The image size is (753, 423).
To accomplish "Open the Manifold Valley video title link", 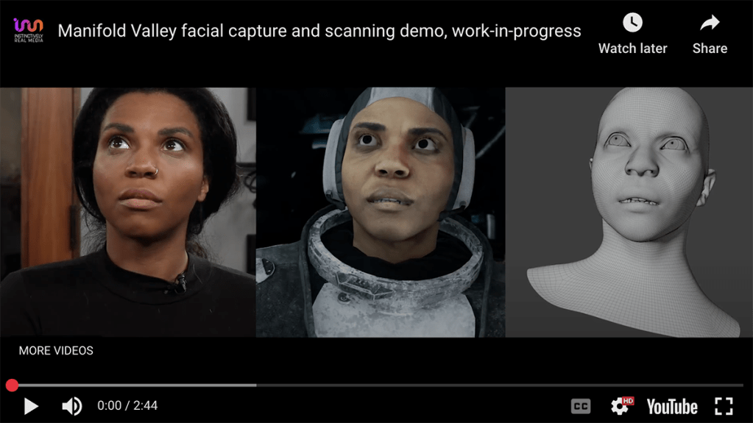I will click(319, 31).
